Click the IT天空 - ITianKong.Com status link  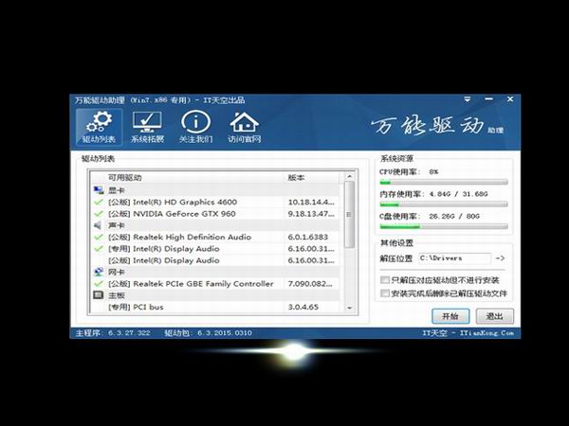click(468, 333)
